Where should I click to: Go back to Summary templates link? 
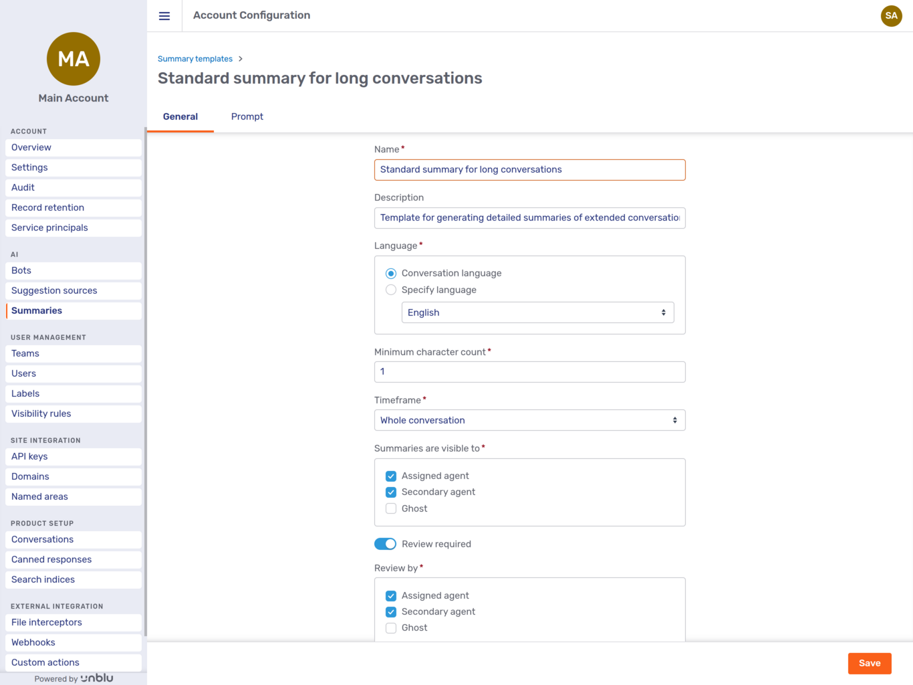click(x=195, y=59)
